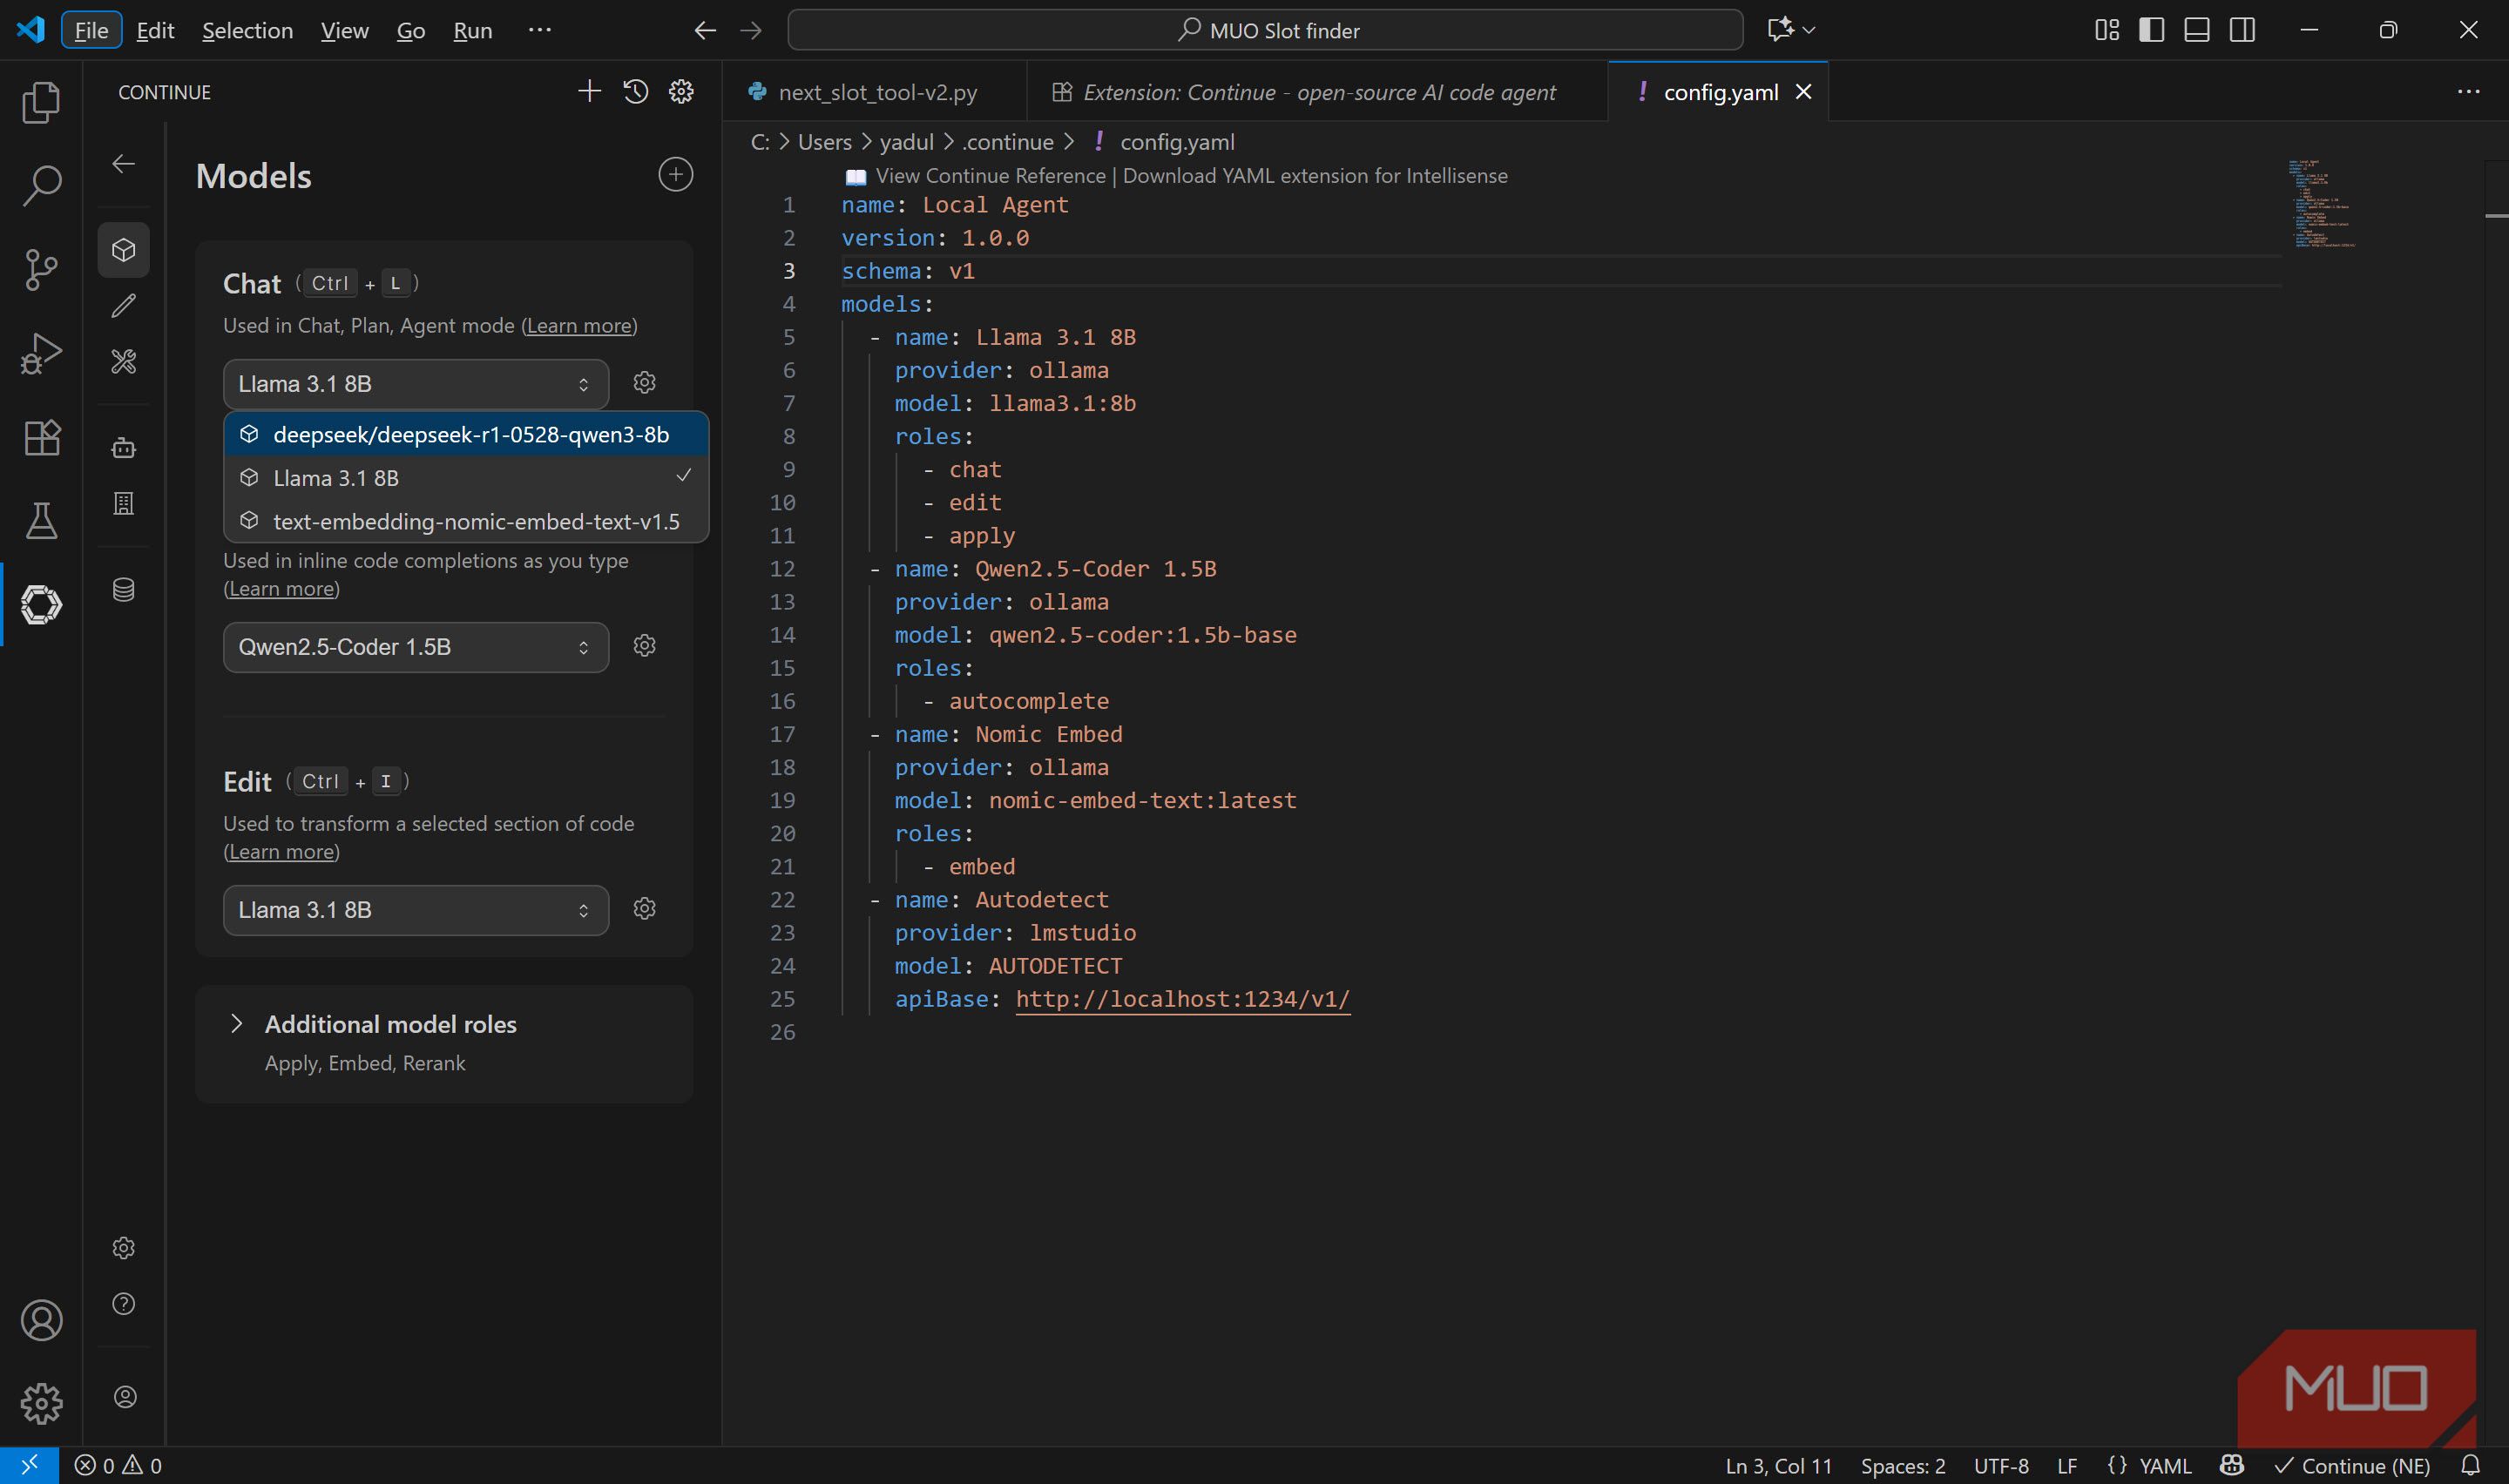Open the Copilot chat icon in title bar
This screenshot has width=2509, height=1484.
(1780, 30)
